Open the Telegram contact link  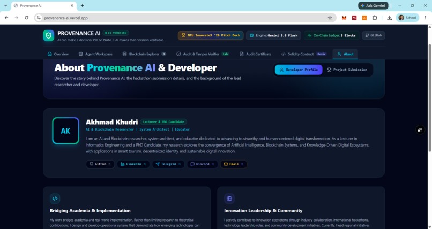(x=168, y=164)
